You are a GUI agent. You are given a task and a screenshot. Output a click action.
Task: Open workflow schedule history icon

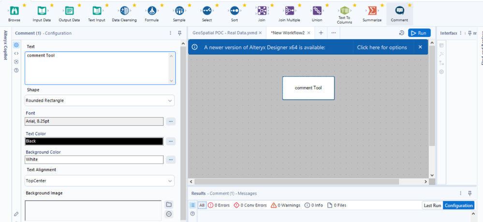click(x=402, y=33)
